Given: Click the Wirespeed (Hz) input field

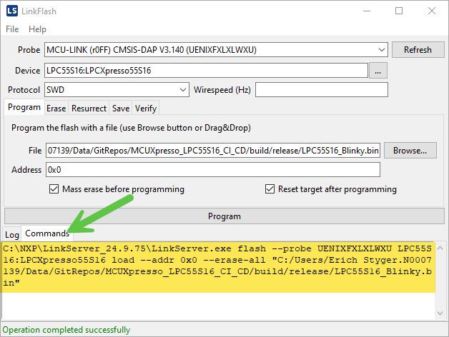Looking at the screenshot, I should (321, 90).
